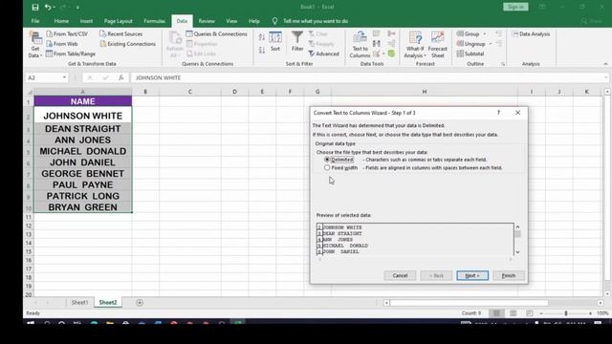This screenshot has width=612, height=344.
Task: Click the Save icon in the title bar
Action: tap(35, 7)
